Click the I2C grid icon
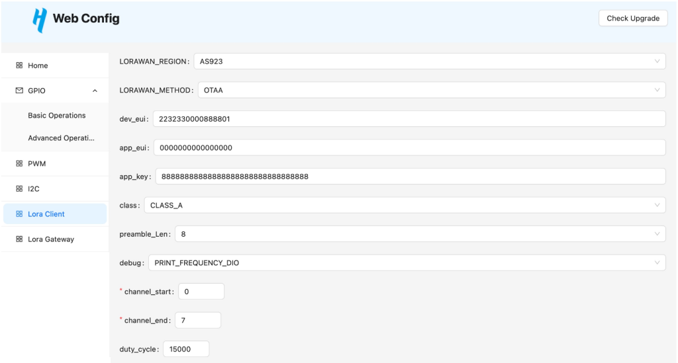 pos(19,188)
